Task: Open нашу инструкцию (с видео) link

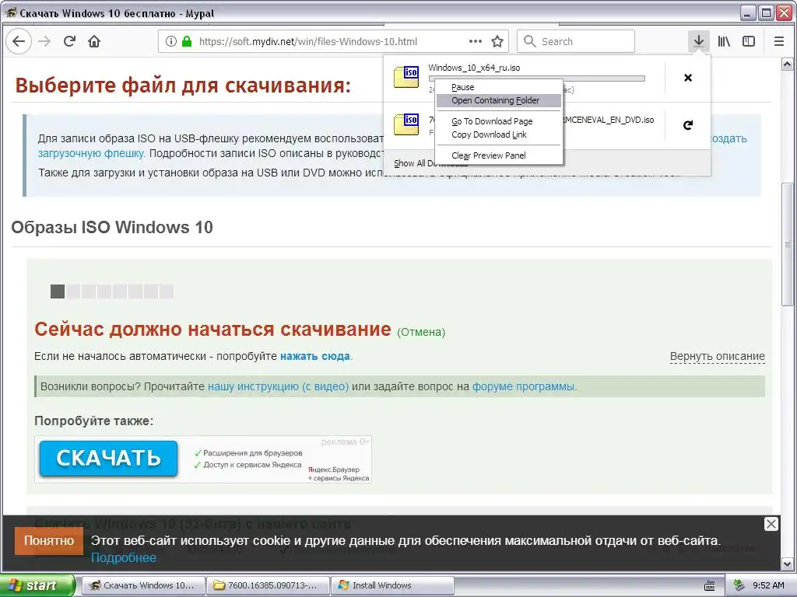Action: (278, 386)
